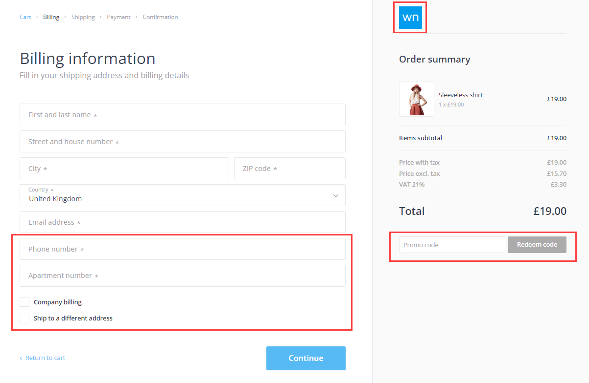Viewport: 589px width, 383px height.
Task: Focus the Street and house number field
Action: point(183,142)
